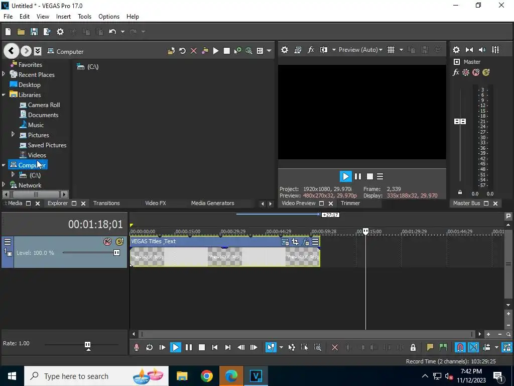The image size is (514, 386).
Task: Open Preview (Auto) quality dropdown
Action: click(360, 50)
